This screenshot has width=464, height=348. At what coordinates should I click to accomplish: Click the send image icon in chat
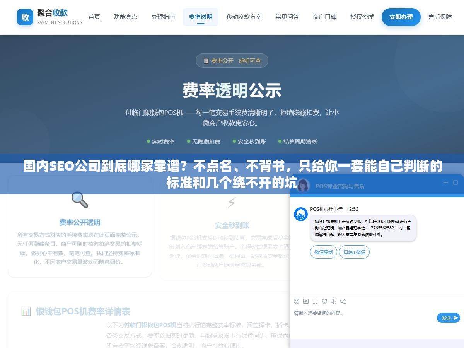(306, 301)
